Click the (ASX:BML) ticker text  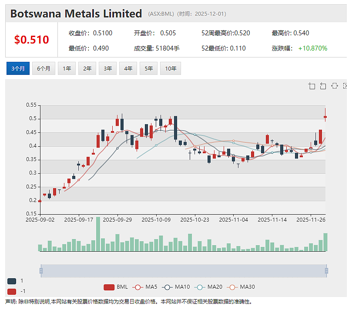pyautogui.click(x=161, y=14)
